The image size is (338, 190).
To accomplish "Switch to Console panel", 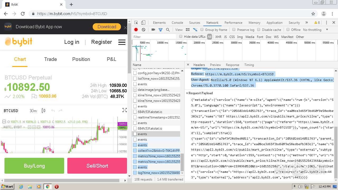I will click(x=177, y=23).
